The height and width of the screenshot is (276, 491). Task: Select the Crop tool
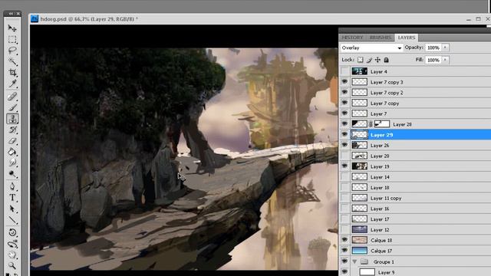(12, 73)
